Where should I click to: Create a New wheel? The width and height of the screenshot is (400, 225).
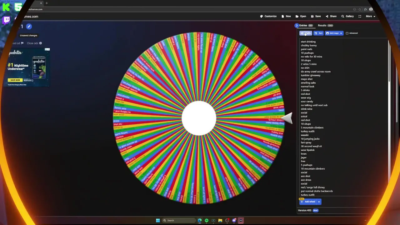286,16
